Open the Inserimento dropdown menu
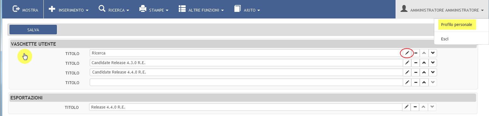Image resolution: width=489 pixels, height=116 pixels. (x=69, y=9)
